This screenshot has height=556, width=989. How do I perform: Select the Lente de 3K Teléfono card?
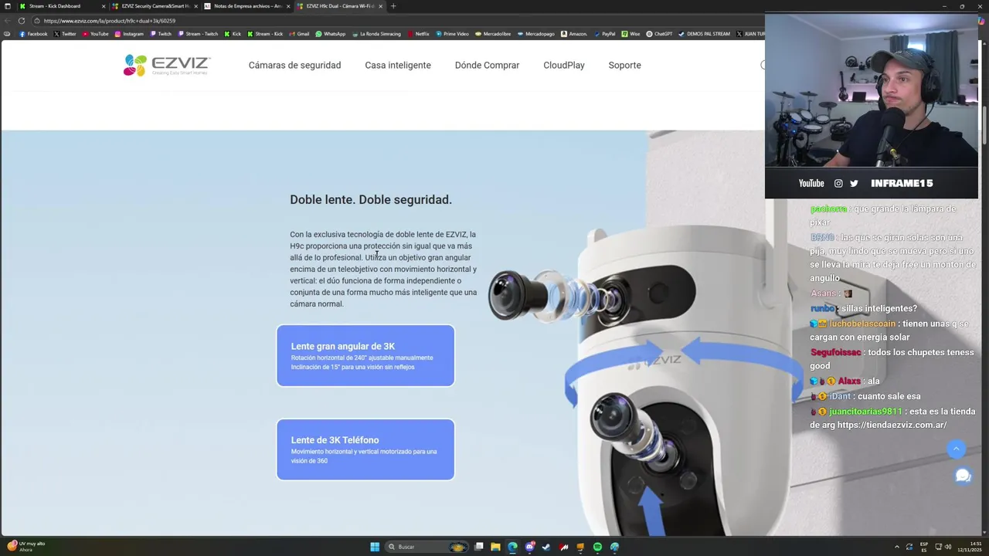(x=365, y=449)
